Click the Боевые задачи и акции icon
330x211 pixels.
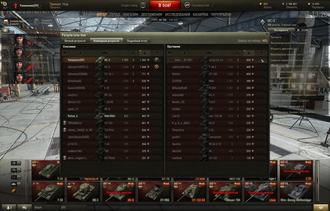[6, 22]
